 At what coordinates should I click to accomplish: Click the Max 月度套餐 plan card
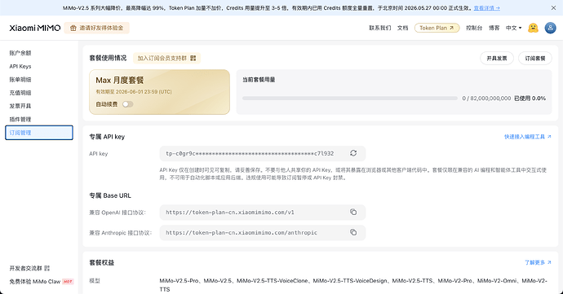[x=159, y=92]
